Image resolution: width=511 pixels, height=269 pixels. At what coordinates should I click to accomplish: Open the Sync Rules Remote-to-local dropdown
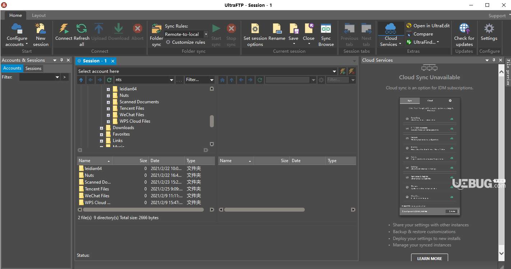coord(206,34)
